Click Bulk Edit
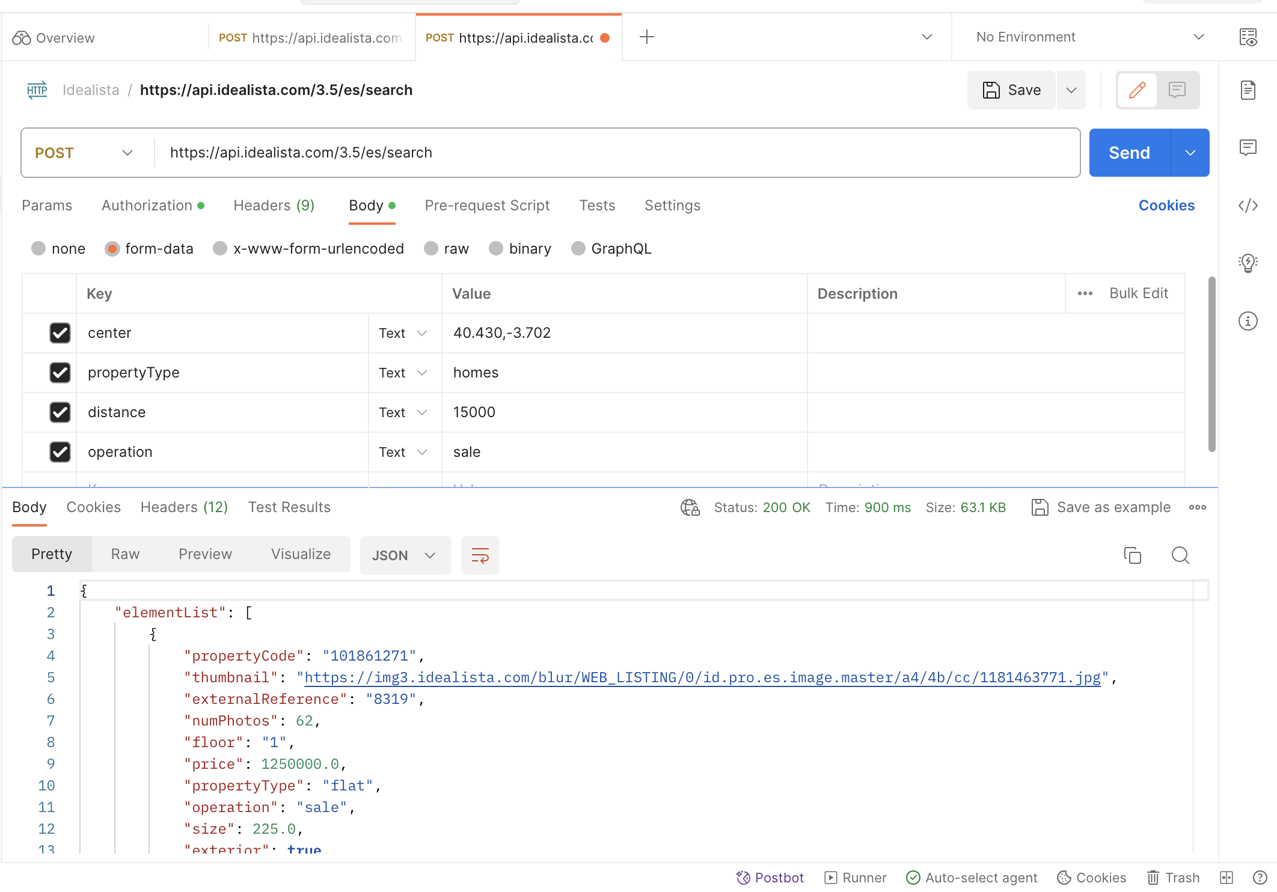This screenshot has height=892, width=1277. tap(1139, 293)
